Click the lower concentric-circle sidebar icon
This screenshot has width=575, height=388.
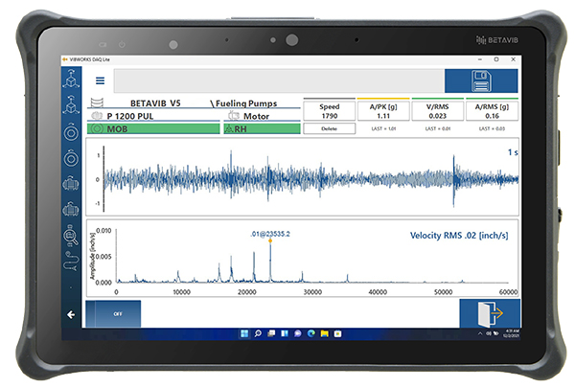[x=71, y=158]
